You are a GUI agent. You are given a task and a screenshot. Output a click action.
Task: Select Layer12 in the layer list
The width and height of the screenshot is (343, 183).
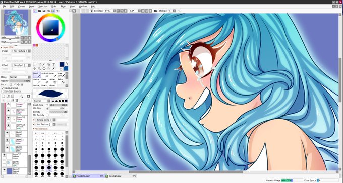click(16, 141)
